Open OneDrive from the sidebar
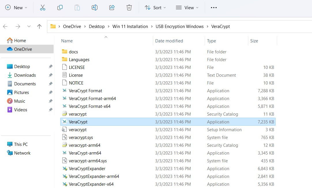The image size is (312, 188). coord(23,49)
